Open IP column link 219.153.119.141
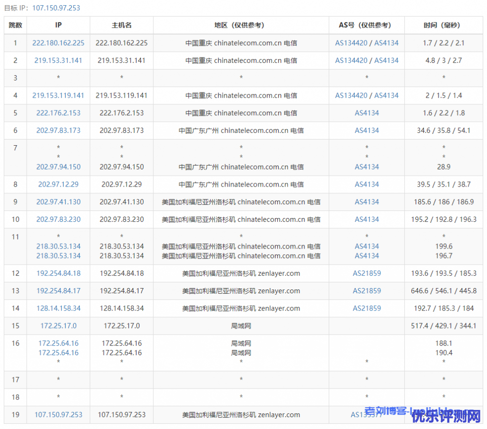Screen dimensions: 487x429 [58, 96]
